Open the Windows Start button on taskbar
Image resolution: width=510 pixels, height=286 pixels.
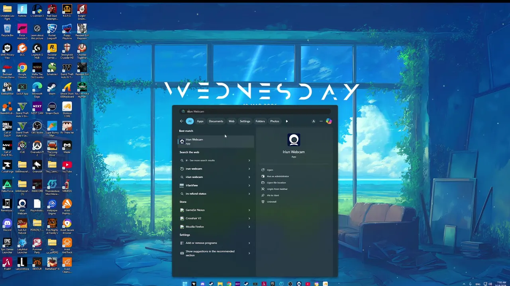[185, 284]
